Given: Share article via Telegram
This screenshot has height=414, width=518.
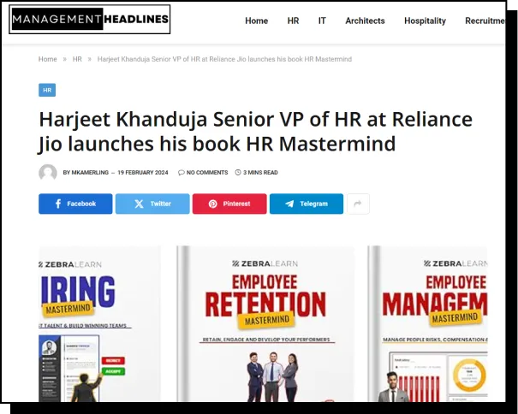Looking at the screenshot, I should tap(307, 204).
